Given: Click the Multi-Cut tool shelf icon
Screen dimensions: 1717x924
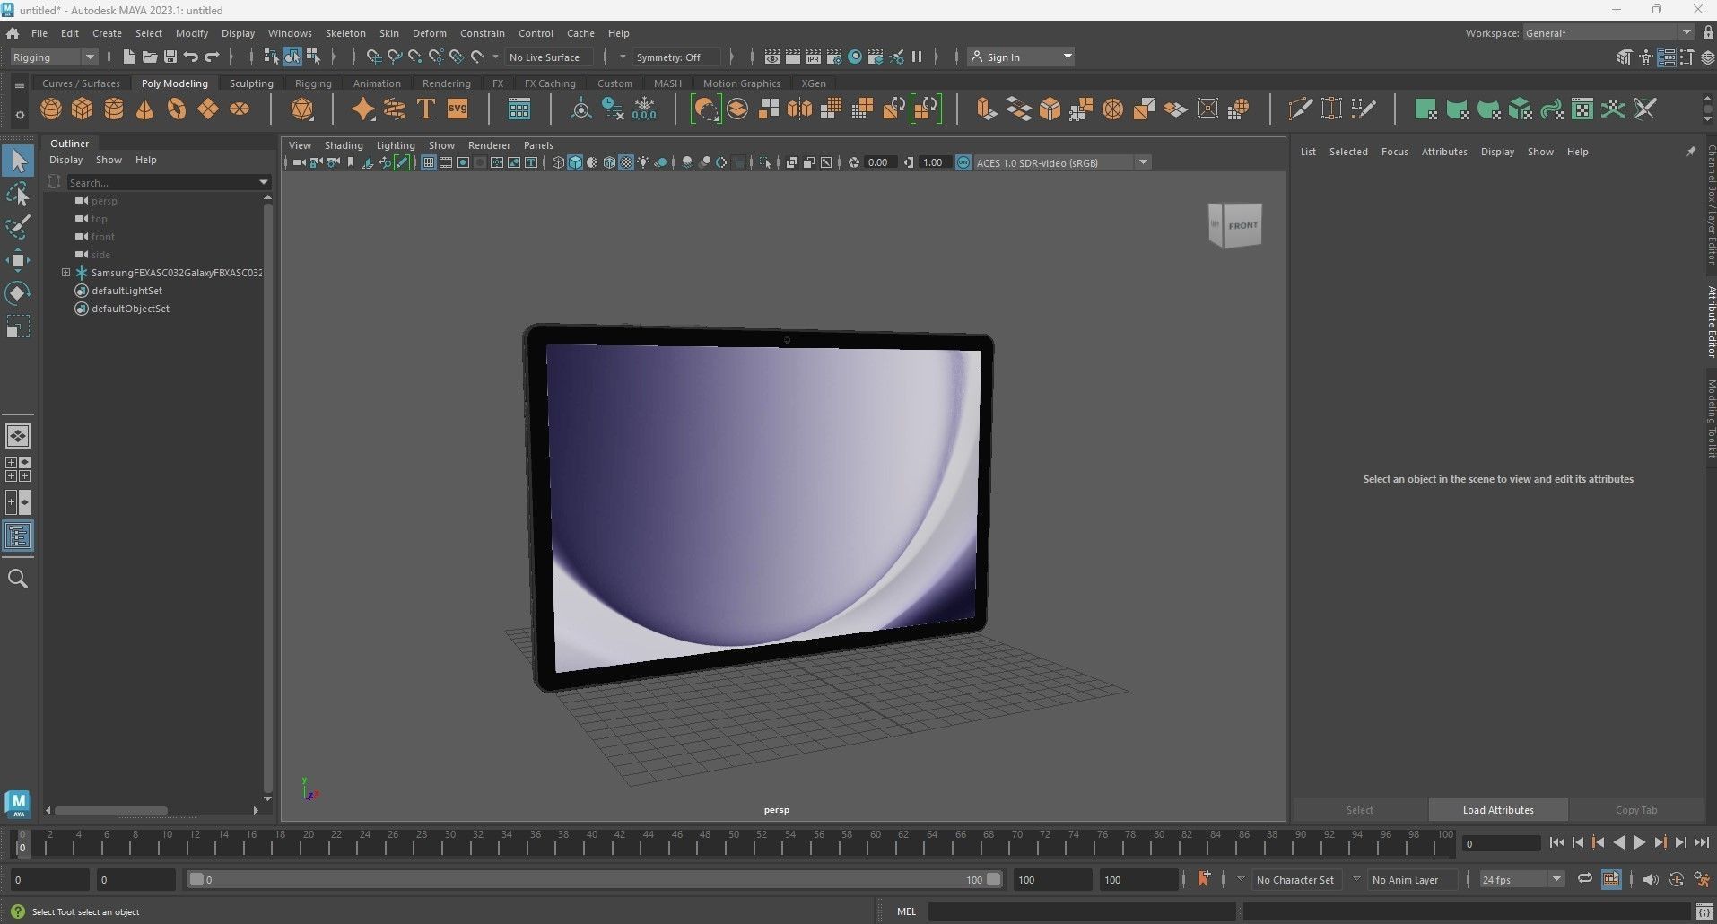Looking at the screenshot, I should tap(1300, 109).
